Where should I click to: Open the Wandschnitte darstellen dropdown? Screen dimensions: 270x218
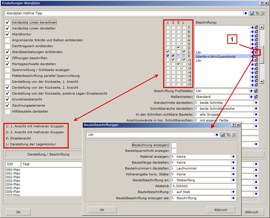pos(256,103)
